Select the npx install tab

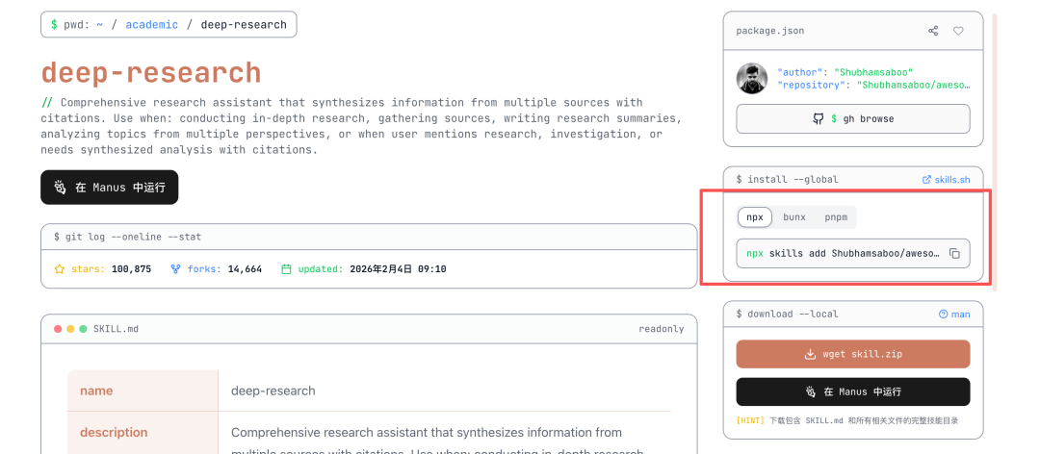click(755, 217)
